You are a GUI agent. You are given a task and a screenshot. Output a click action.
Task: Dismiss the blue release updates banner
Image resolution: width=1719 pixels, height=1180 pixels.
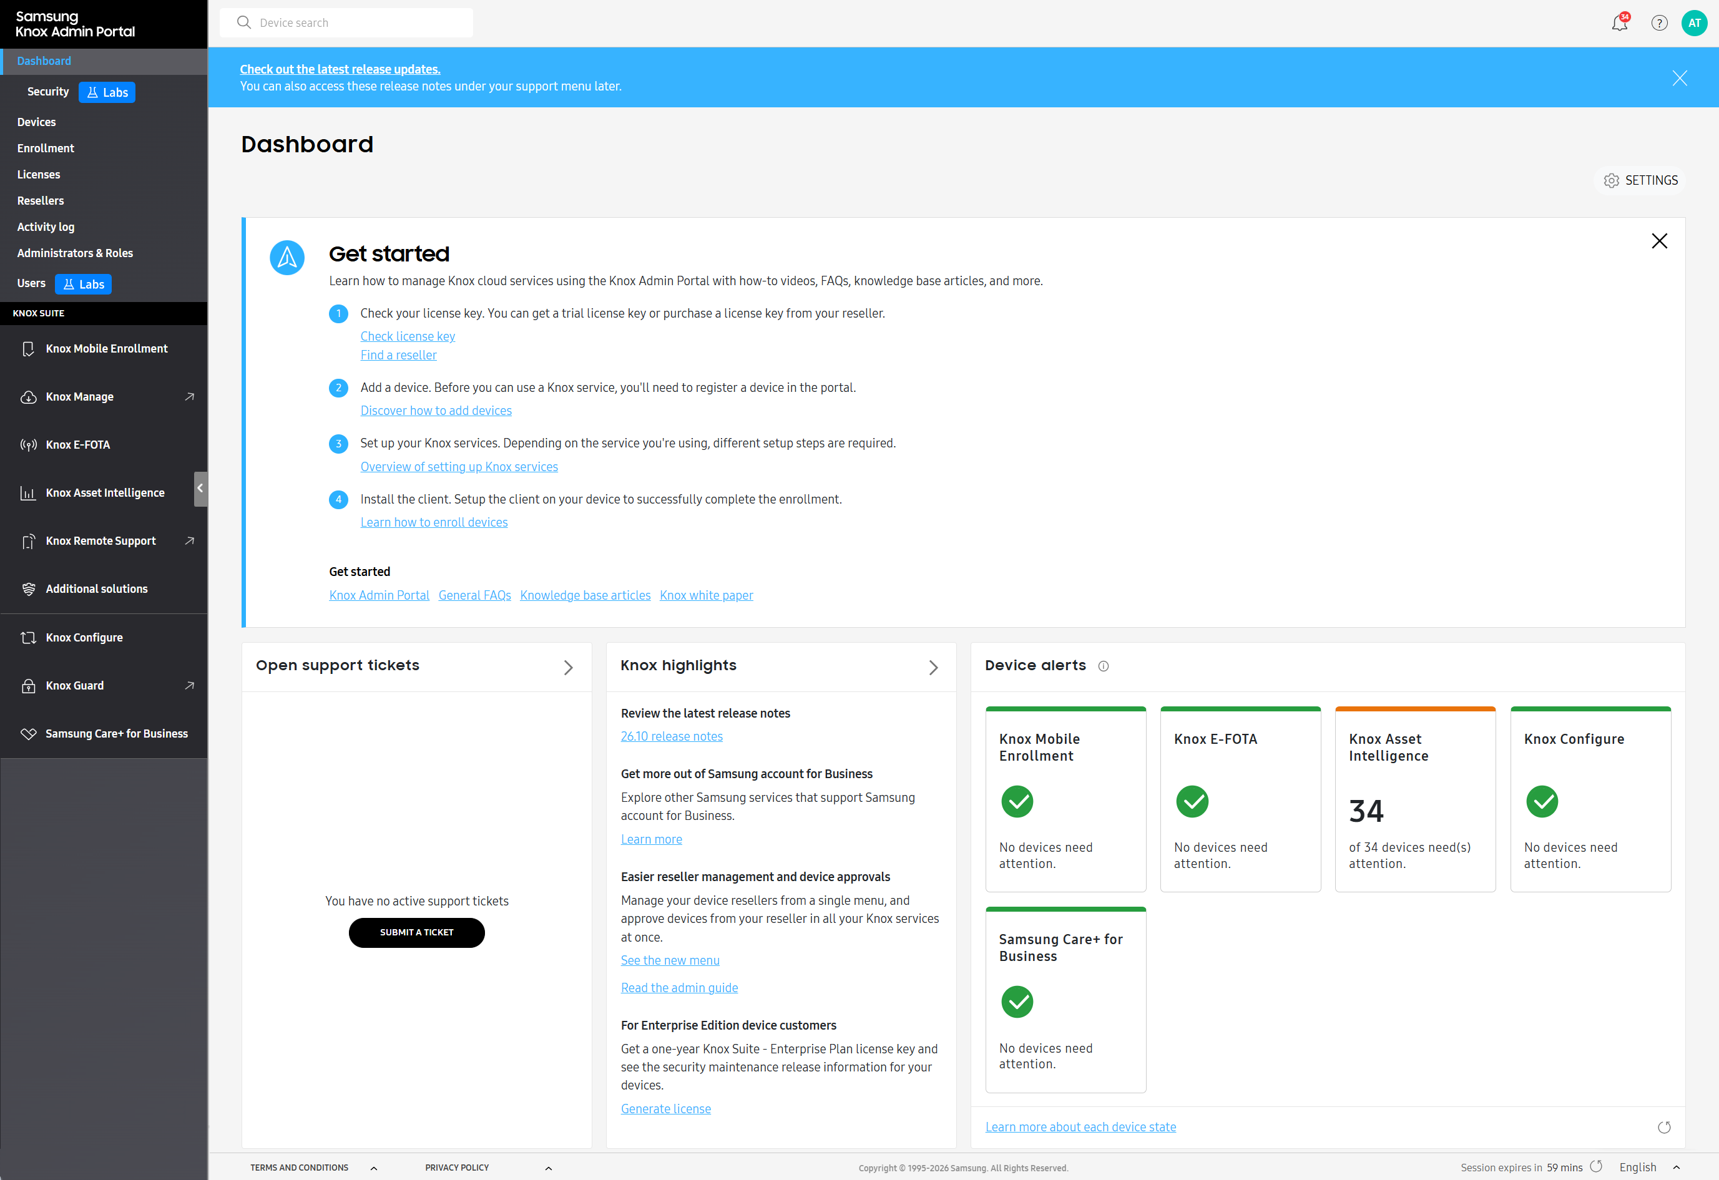(1679, 77)
